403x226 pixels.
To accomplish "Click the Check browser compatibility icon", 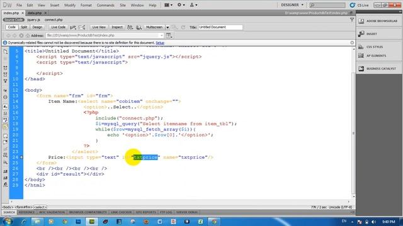I will click(130, 27).
